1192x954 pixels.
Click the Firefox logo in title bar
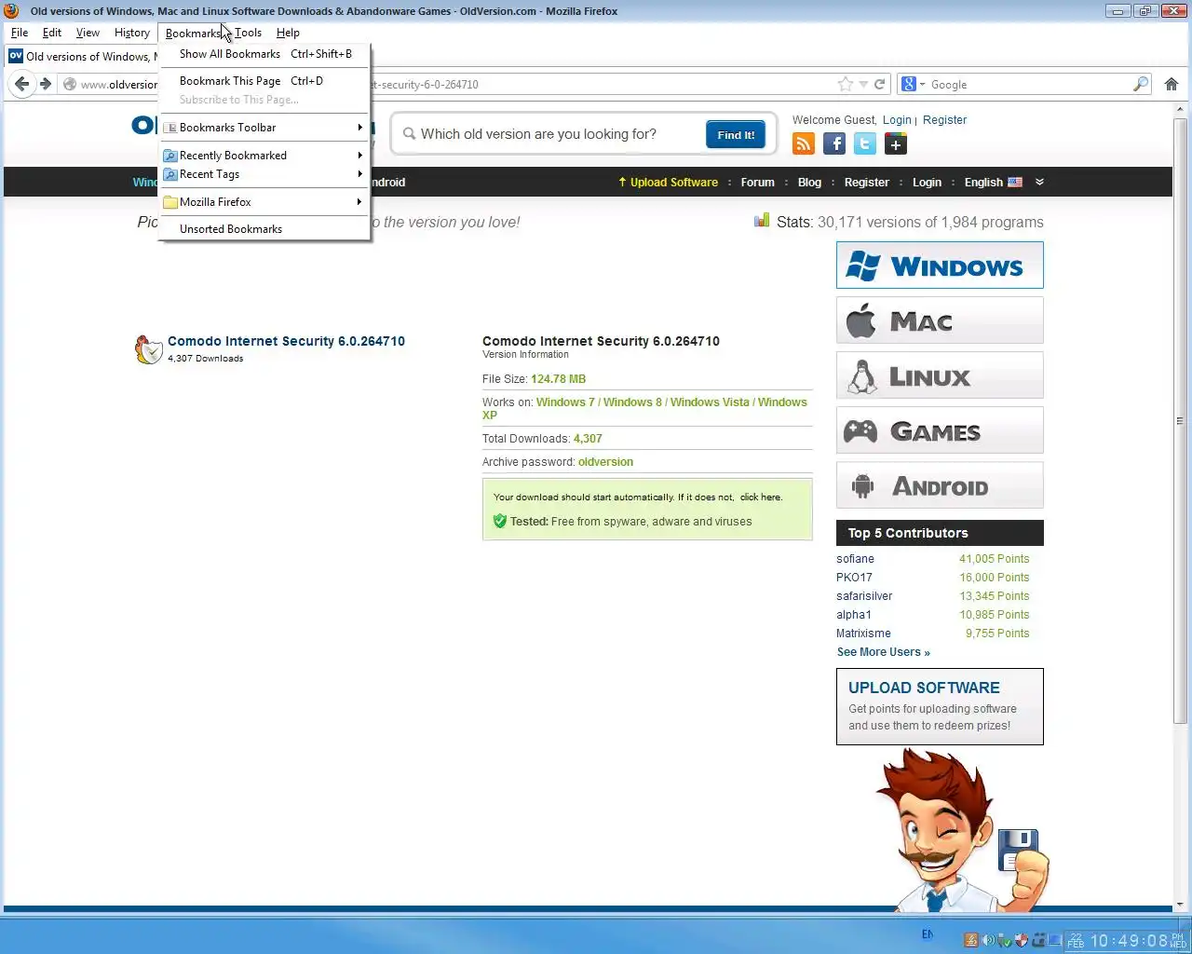click(12, 11)
